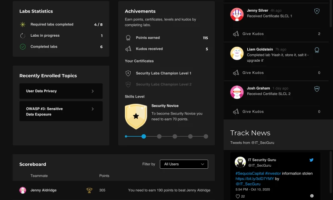Click the Security Novice gold shield badge
333x200 pixels.
click(136, 116)
